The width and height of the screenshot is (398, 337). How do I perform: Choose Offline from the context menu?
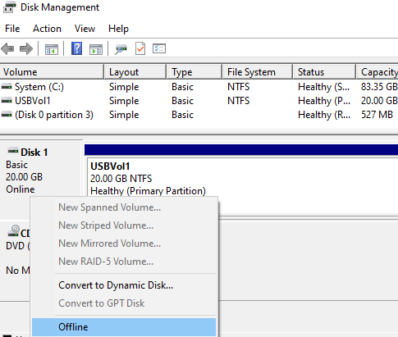coord(124,327)
